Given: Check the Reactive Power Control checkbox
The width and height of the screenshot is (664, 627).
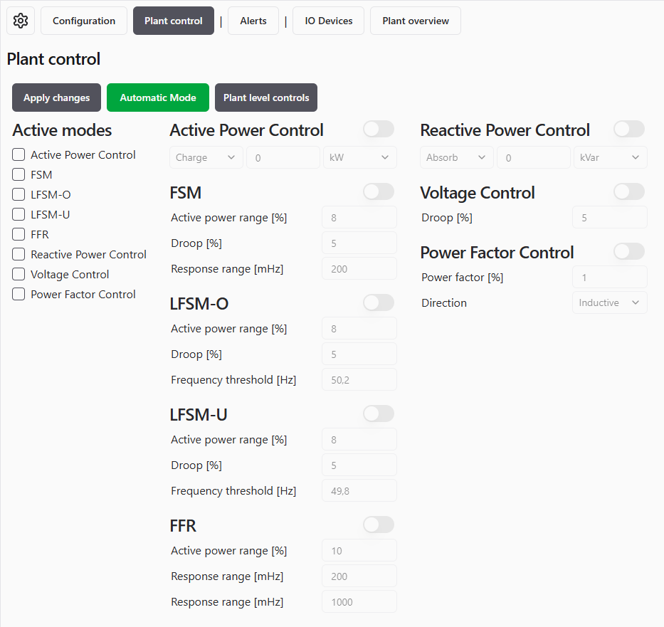Looking at the screenshot, I should tap(19, 254).
